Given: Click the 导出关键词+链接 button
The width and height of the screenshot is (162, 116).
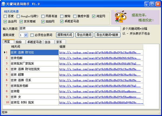Looking at the screenshot, I should [x=107, y=35].
